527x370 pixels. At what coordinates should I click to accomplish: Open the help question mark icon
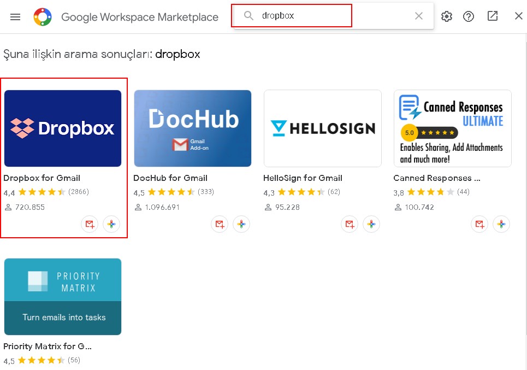[469, 16]
